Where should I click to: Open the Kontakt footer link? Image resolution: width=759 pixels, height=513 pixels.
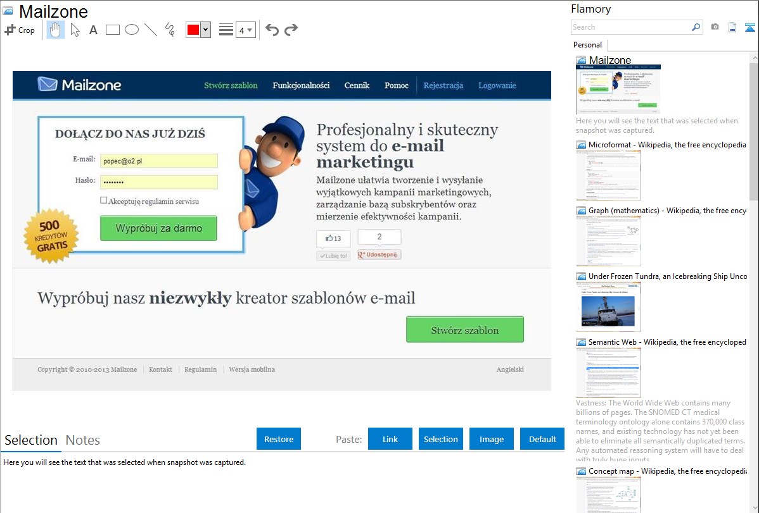tap(160, 369)
